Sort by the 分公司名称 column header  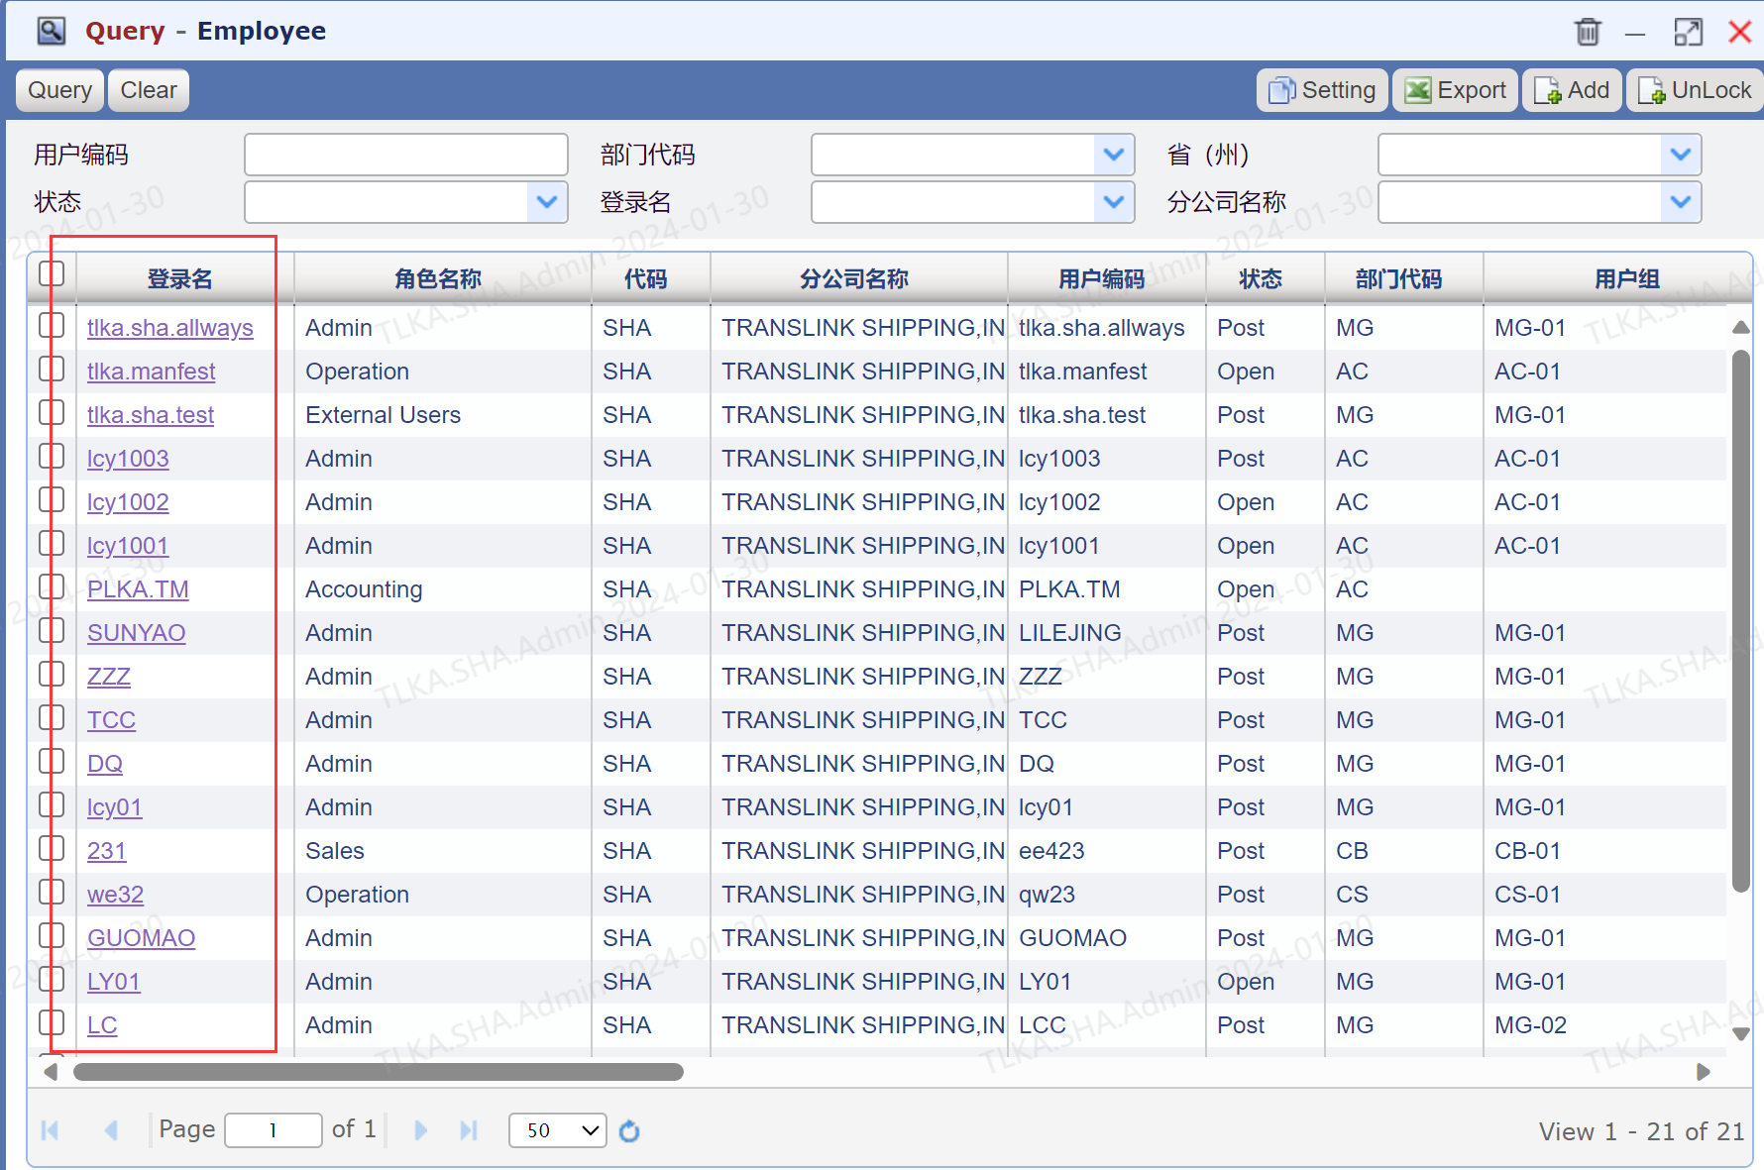[x=854, y=279]
